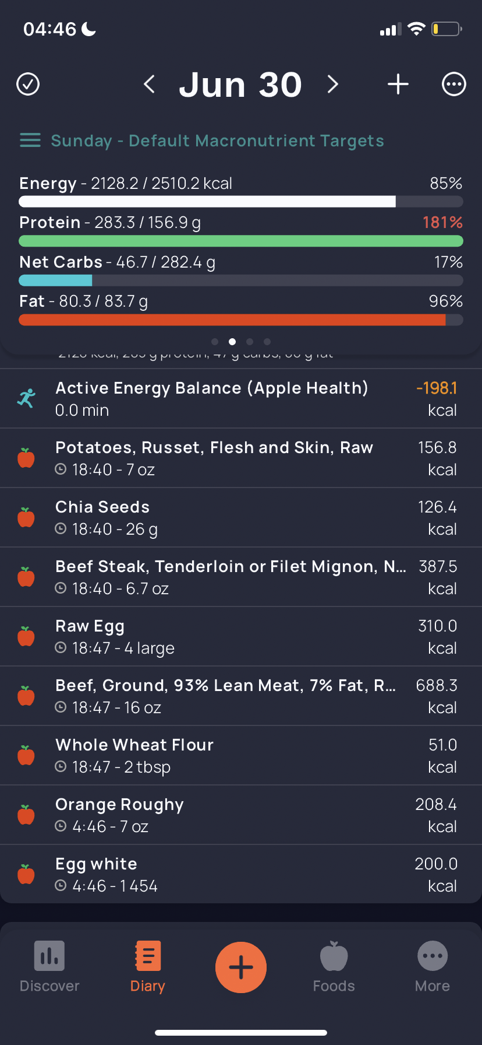Advance to next day with right chevron
Viewport: 482px width, 1045px height.
[x=333, y=84]
